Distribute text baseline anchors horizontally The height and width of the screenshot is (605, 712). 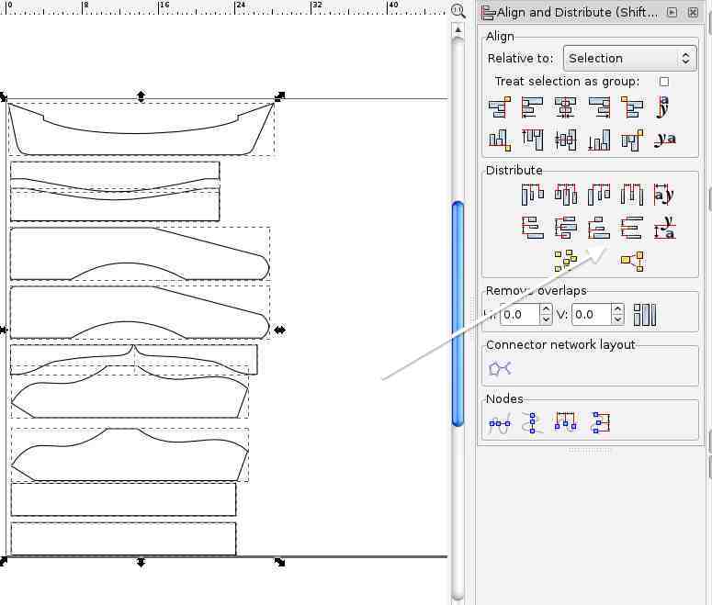[x=664, y=195]
